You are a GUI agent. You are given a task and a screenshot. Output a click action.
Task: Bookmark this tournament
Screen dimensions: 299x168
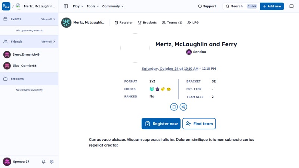tap(174, 107)
